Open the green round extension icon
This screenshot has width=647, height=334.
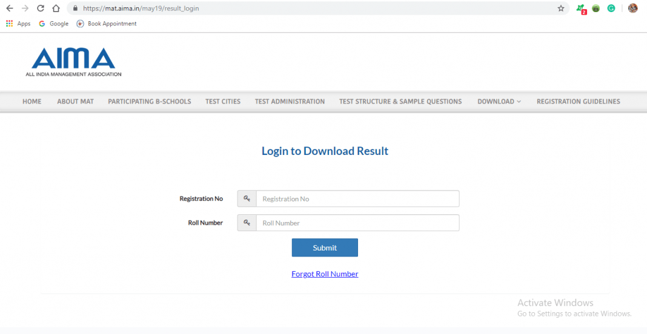pos(596,8)
